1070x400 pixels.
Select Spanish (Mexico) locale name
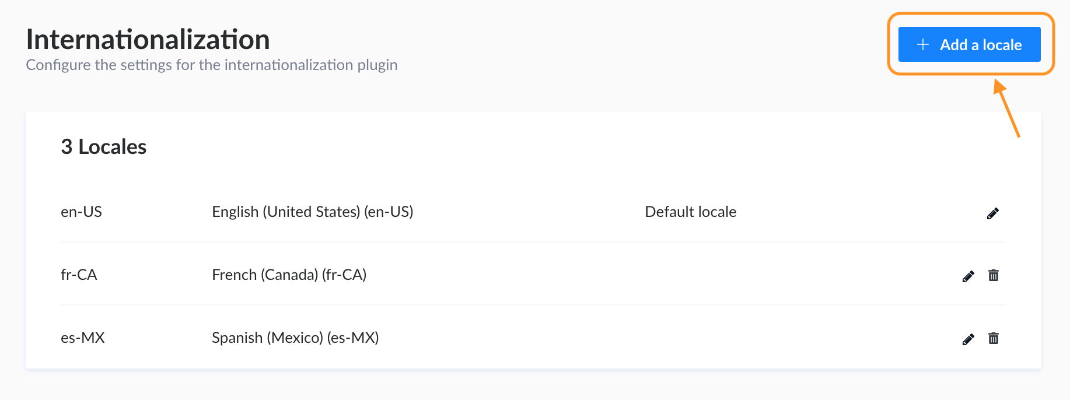click(295, 338)
